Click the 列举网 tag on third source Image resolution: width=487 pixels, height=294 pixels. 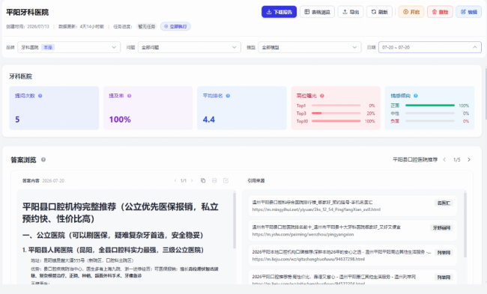tap(444, 253)
